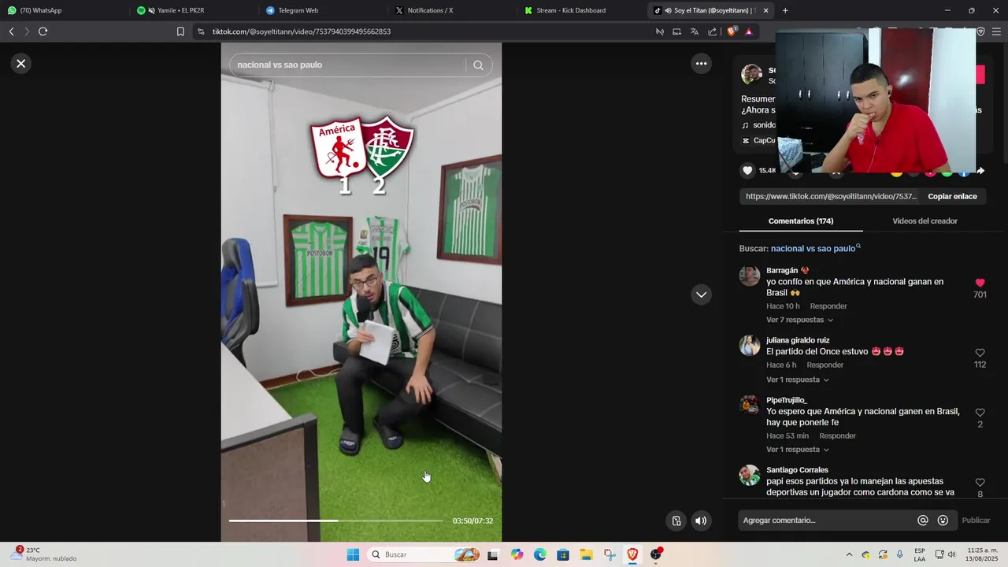Open Windows Start menu

point(353,554)
